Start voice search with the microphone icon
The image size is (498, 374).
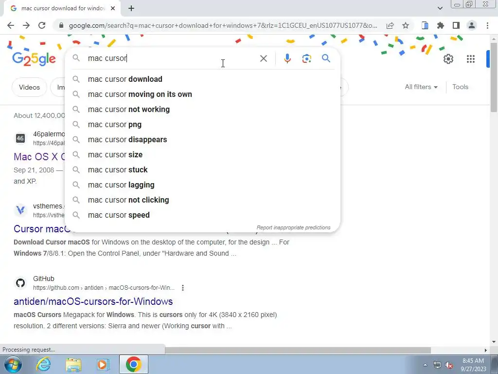point(287,58)
